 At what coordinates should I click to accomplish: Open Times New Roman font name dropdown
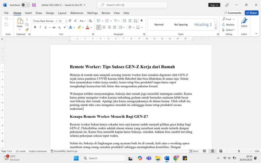click(56, 21)
